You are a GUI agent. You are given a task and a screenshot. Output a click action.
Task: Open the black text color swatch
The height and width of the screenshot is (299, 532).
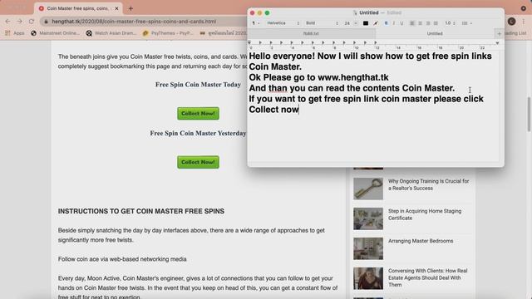click(366, 23)
